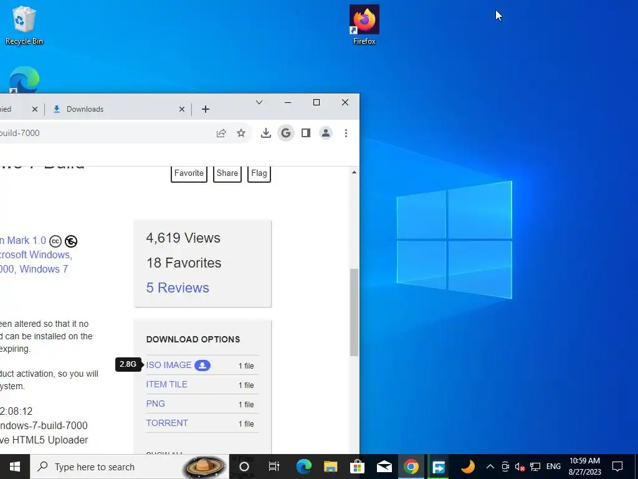Open the Chrome profile avatar menu
The height and width of the screenshot is (479, 638).
(325, 133)
